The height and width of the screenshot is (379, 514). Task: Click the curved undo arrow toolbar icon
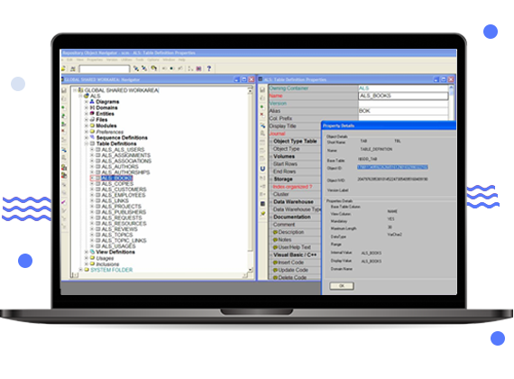[x=153, y=69]
